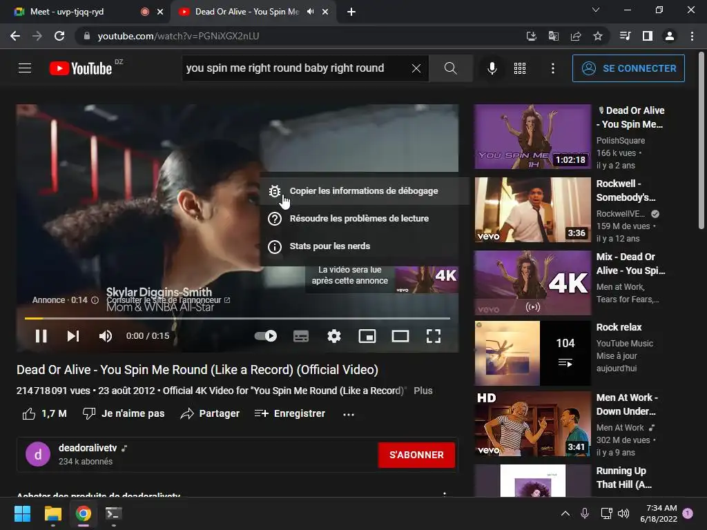The height and width of the screenshot is (530, 707).
Task: Click the video progress bar
Action: pyautogui.click(x=238, y=318)
